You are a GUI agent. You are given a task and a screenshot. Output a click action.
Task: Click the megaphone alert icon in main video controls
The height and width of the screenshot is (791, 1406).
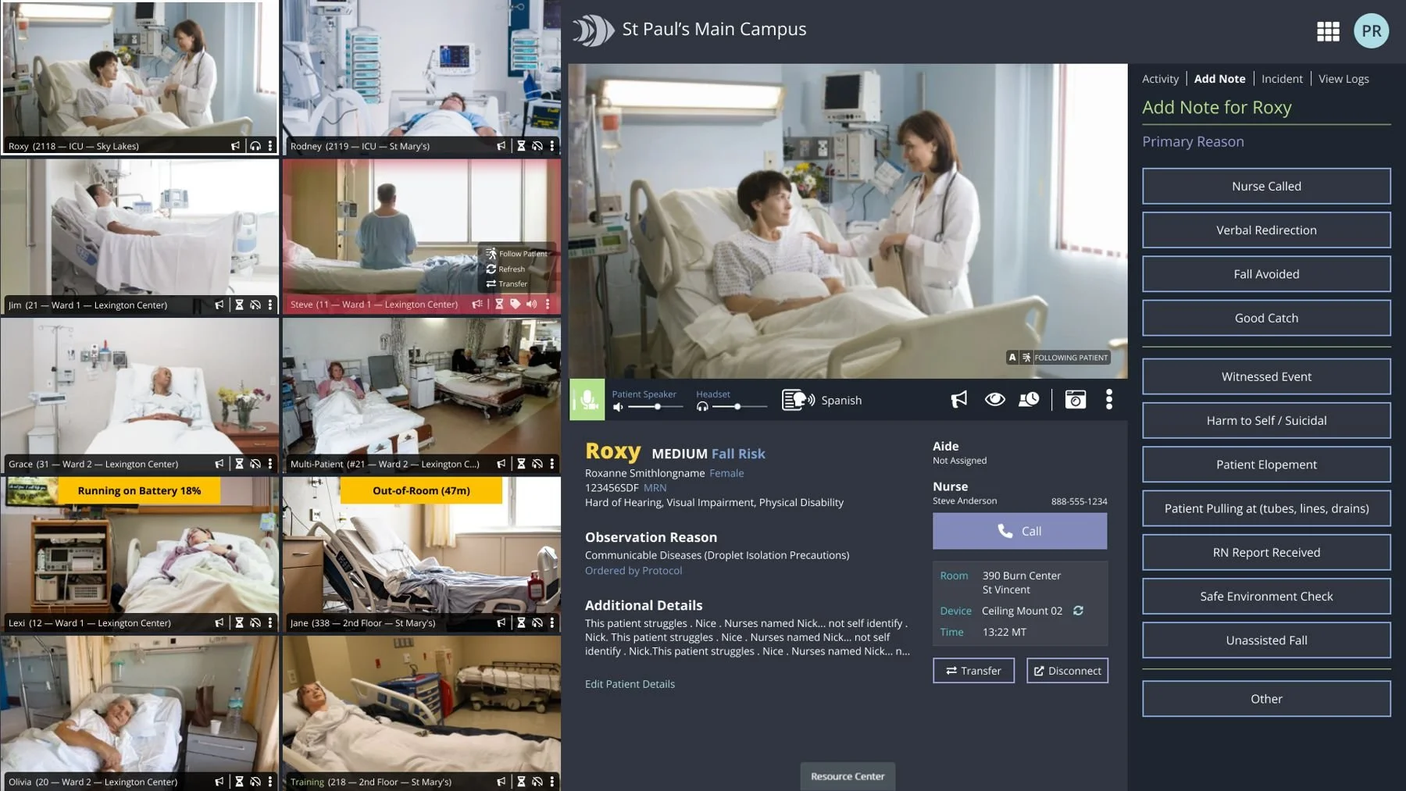pyautogui.click(x=959, y=400)
